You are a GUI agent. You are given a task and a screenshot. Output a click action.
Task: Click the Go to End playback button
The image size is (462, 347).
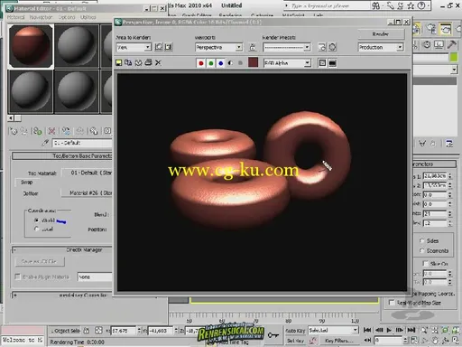tap(411, 330)
